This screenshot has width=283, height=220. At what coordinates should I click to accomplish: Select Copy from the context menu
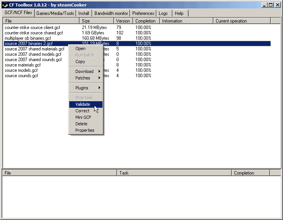tap(86, 61)
